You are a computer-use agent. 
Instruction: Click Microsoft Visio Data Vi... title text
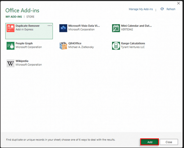(x=84, y=26)
